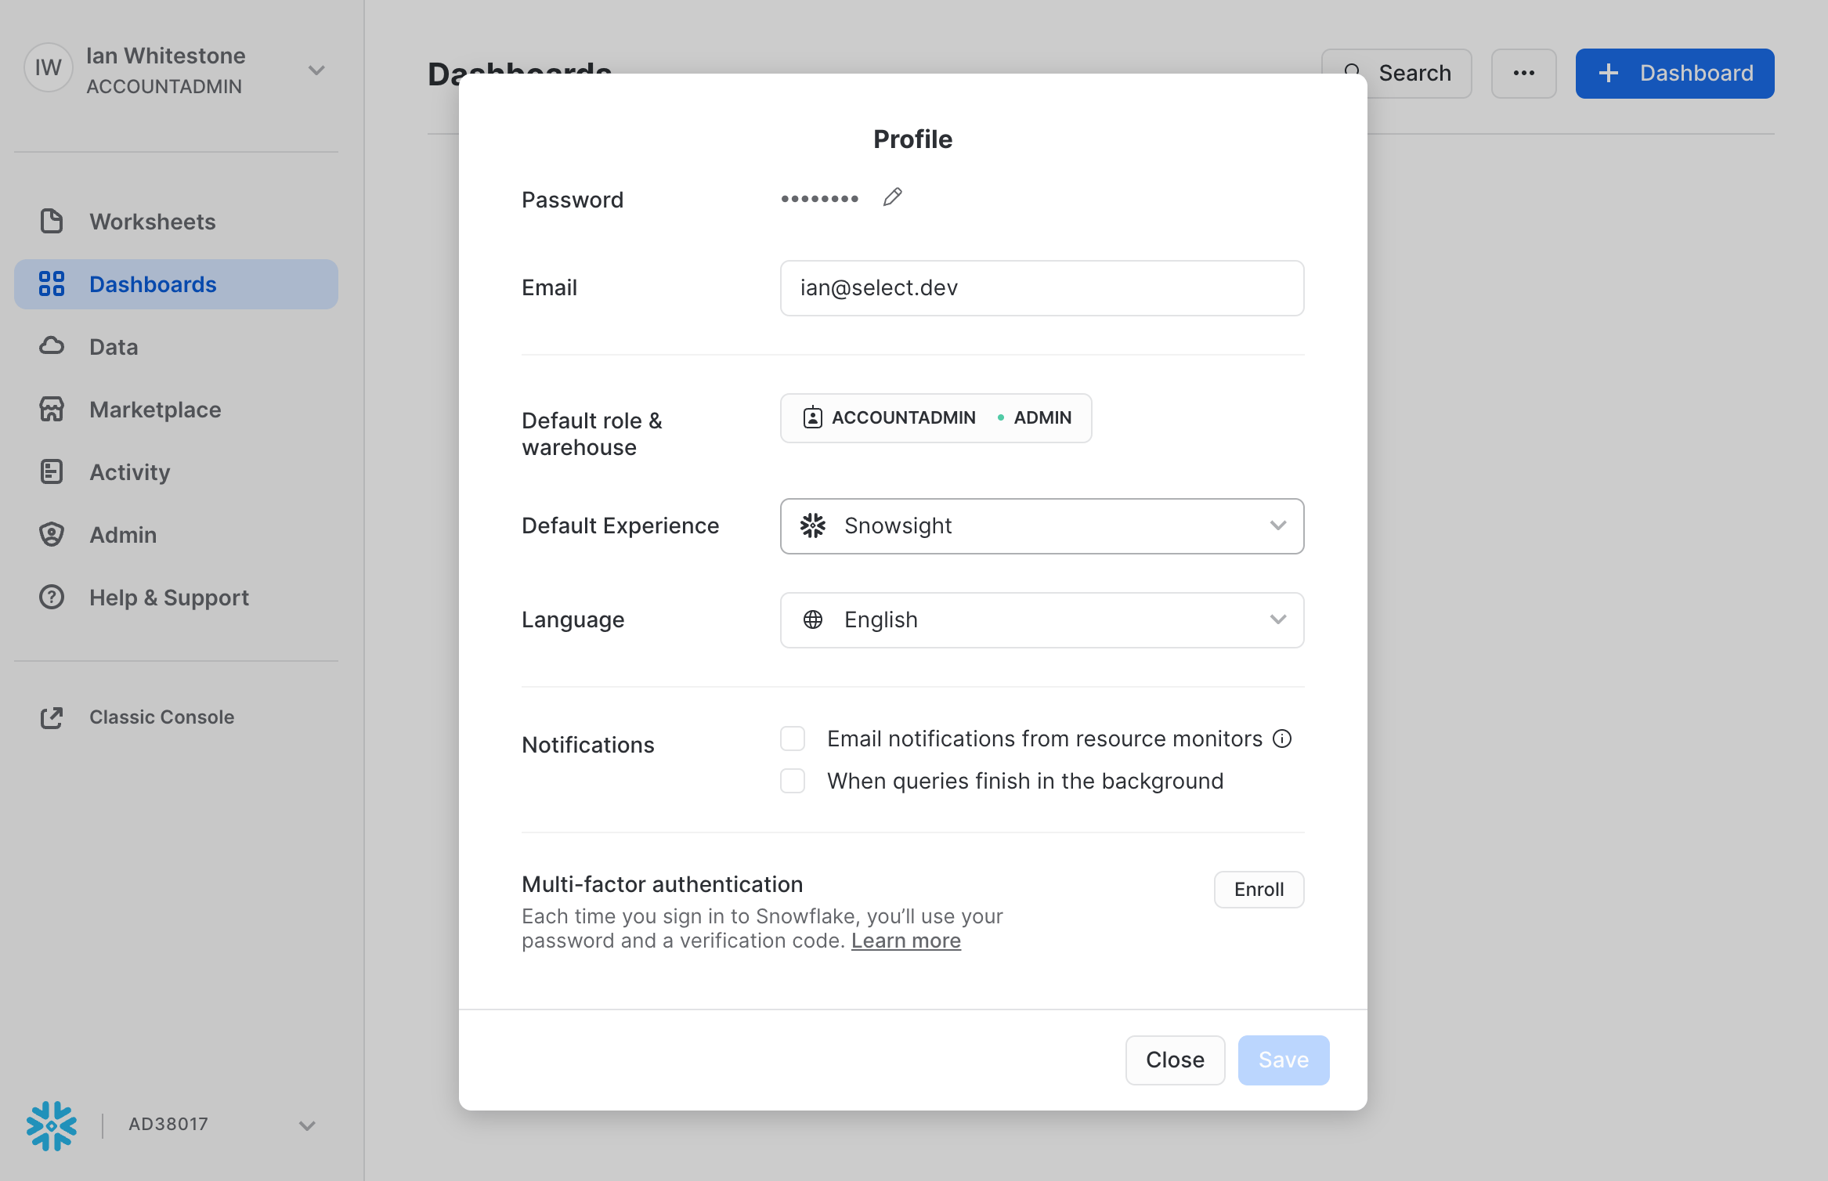Check the background queries finish notification box

[793, 781]
